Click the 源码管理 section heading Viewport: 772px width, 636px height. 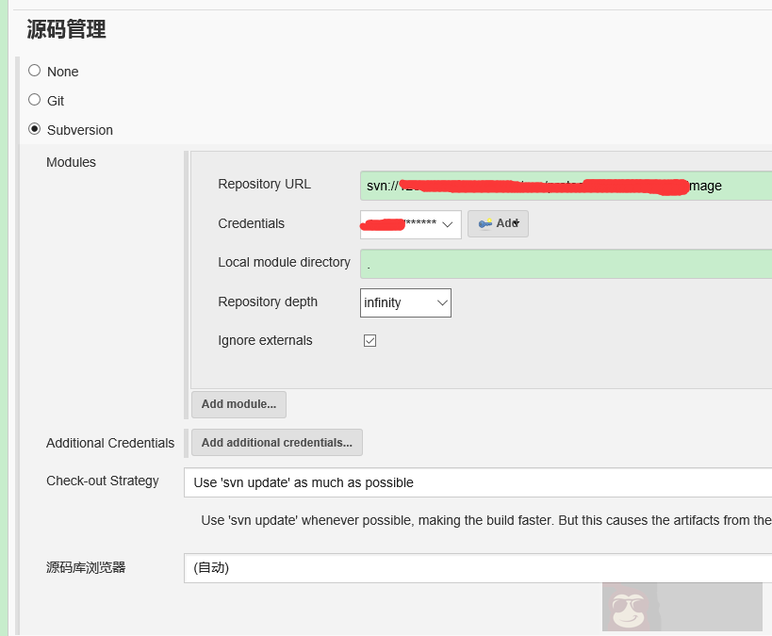66,29
